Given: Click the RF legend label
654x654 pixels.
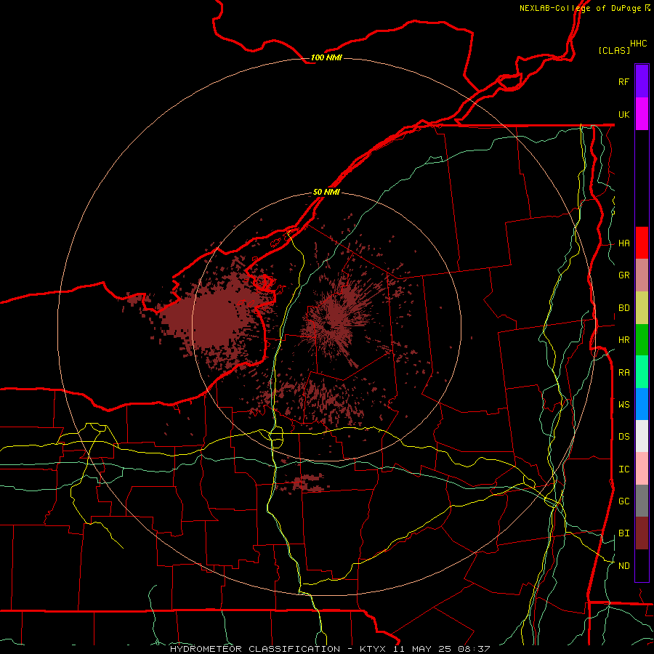Looking at the screenshot, I should click(x=623, y=81).
